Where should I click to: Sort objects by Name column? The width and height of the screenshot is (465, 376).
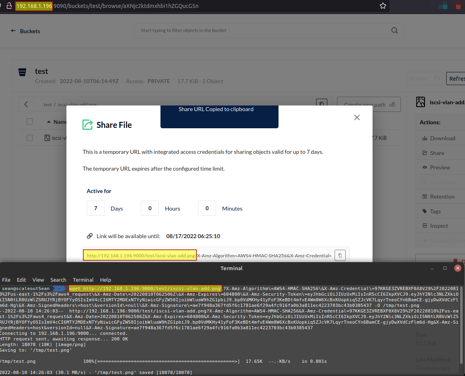click(x=57, y=122)
